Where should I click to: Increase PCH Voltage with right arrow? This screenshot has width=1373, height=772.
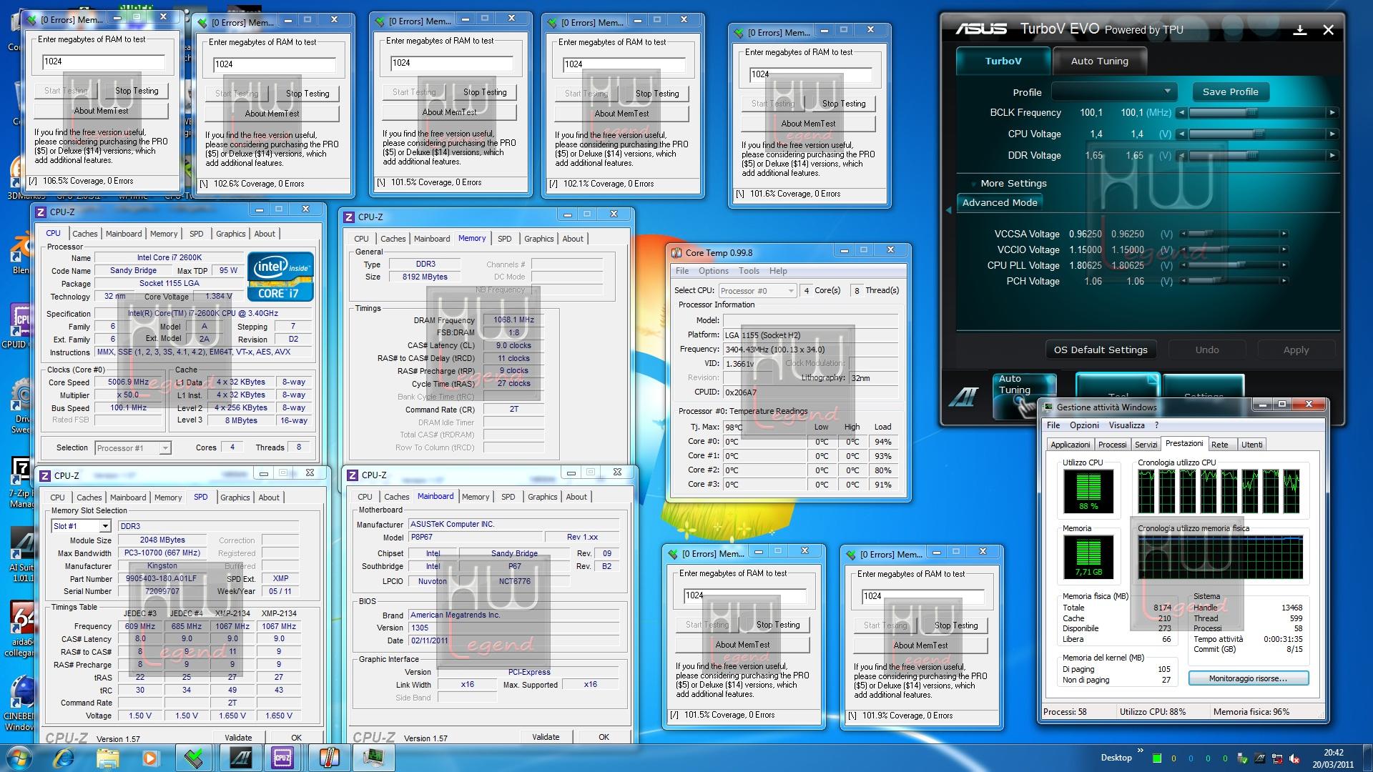pos(1284,281)
